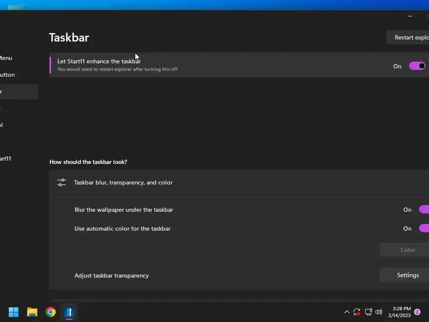Open the sidebar item ending in 'ol'
429x322 pixels.
pos(1,125)
